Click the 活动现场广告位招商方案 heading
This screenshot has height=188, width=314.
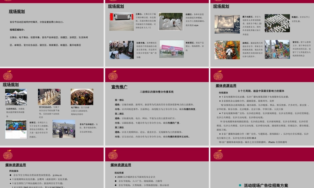coord(266,185)
